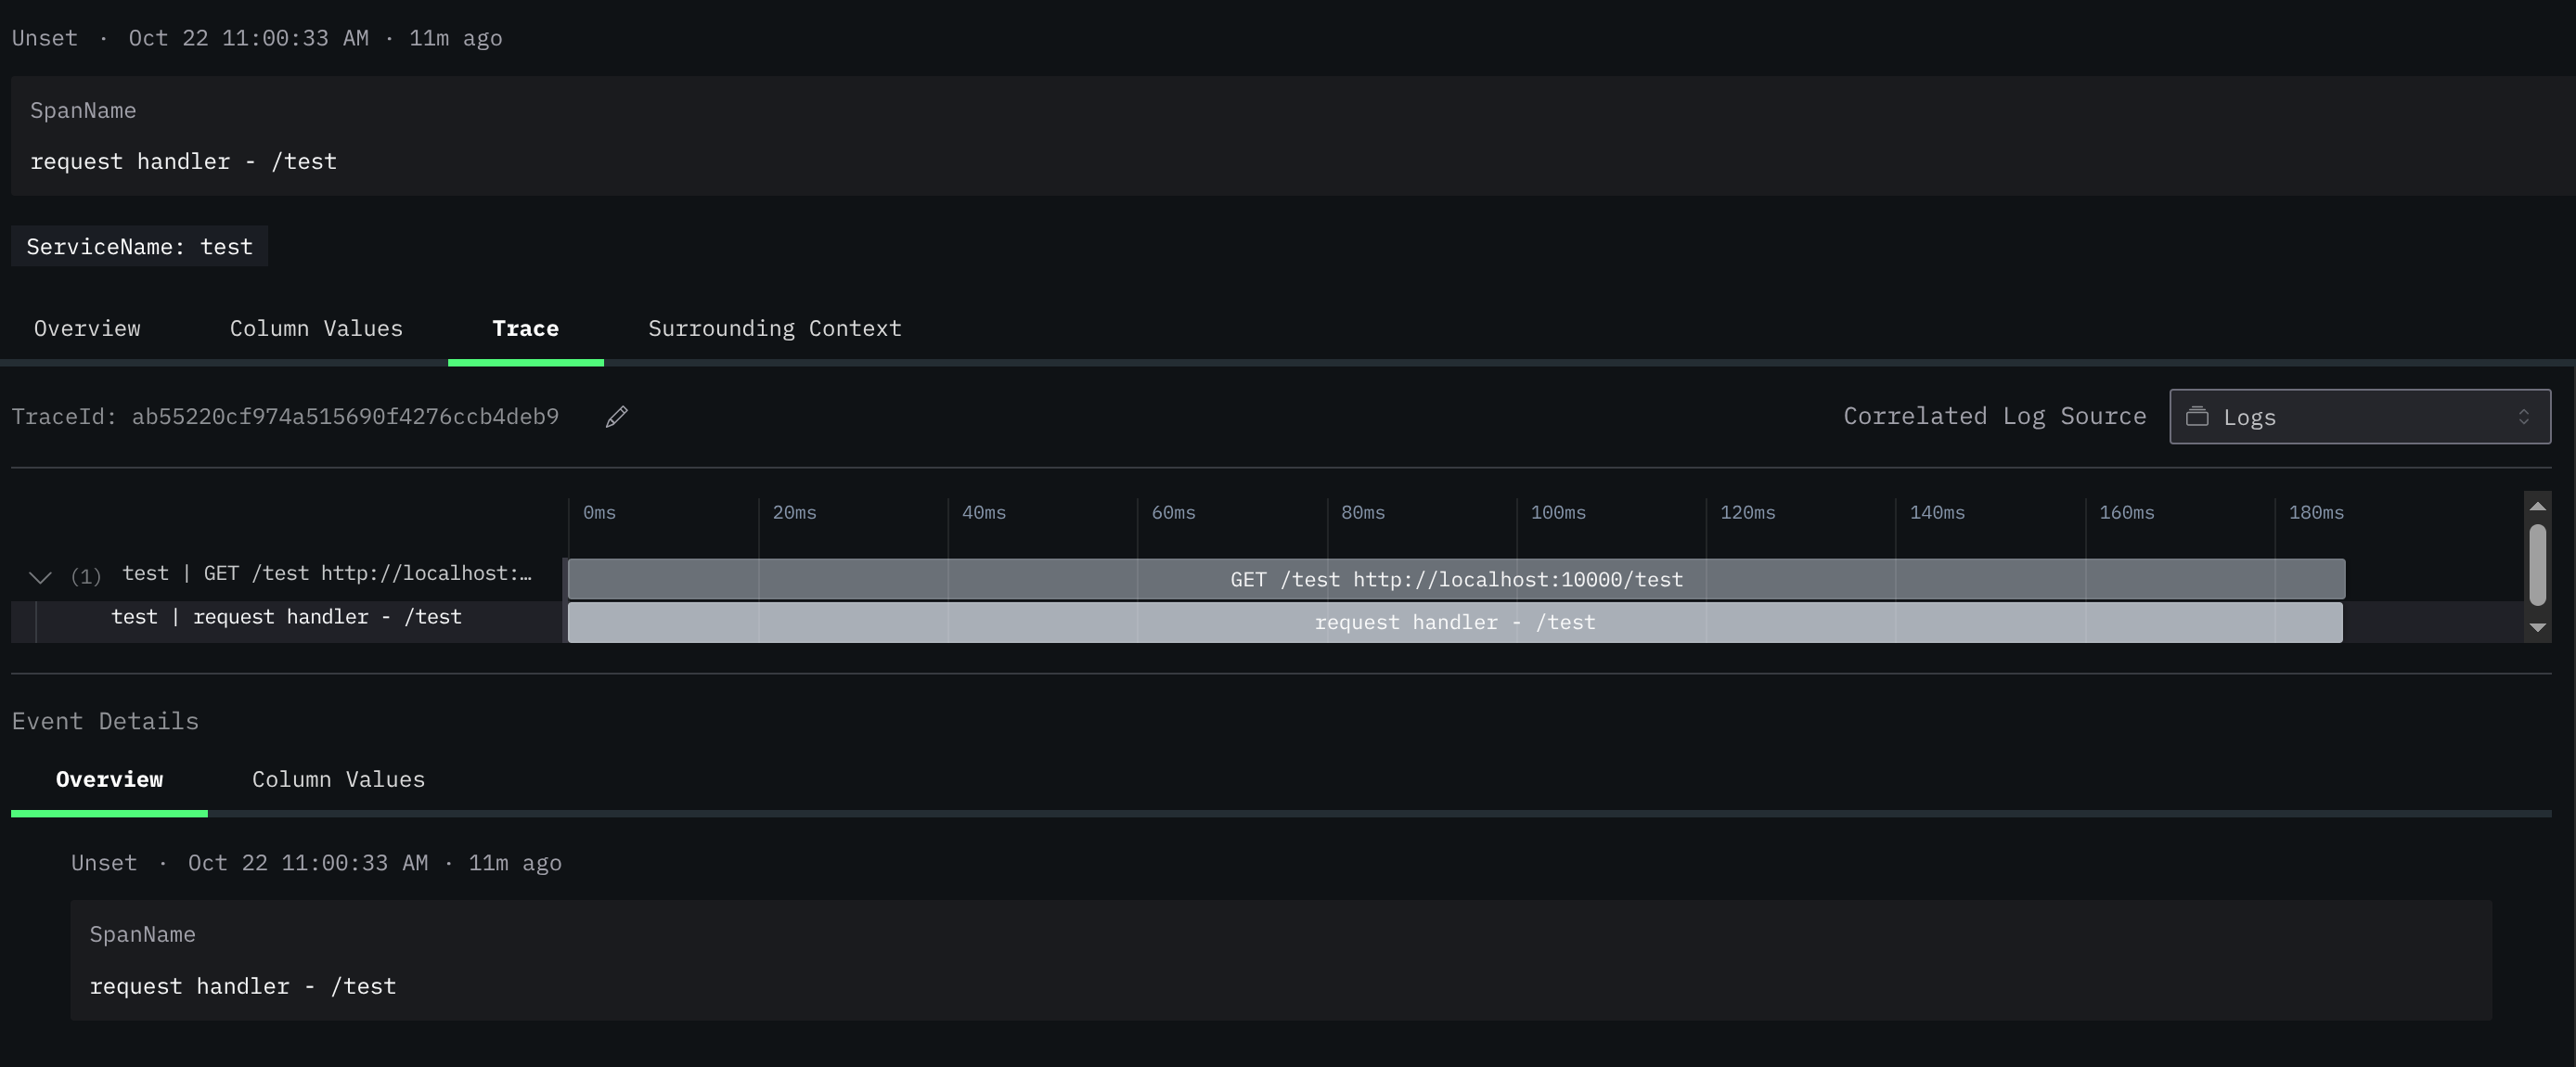Click the ServiceName: test tag
The height and width of the screenshot is (1067, 2576).
click(139, 246)
